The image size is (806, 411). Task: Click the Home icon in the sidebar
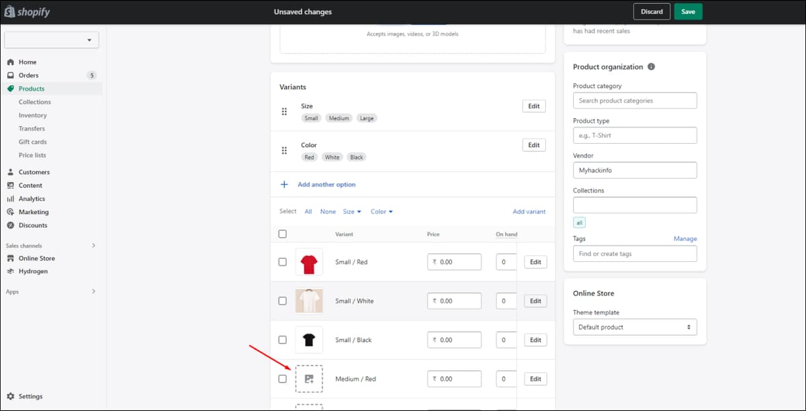pos(10,62)
